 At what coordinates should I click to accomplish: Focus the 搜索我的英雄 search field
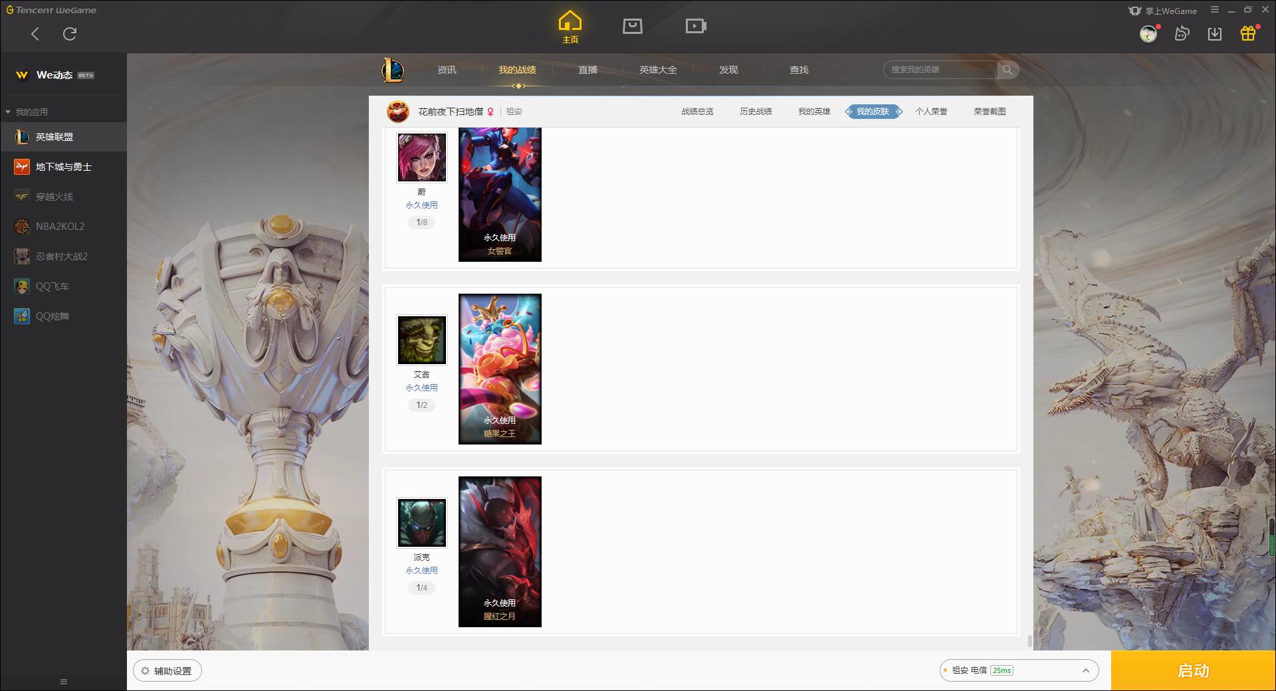click(x=940, y=70)
